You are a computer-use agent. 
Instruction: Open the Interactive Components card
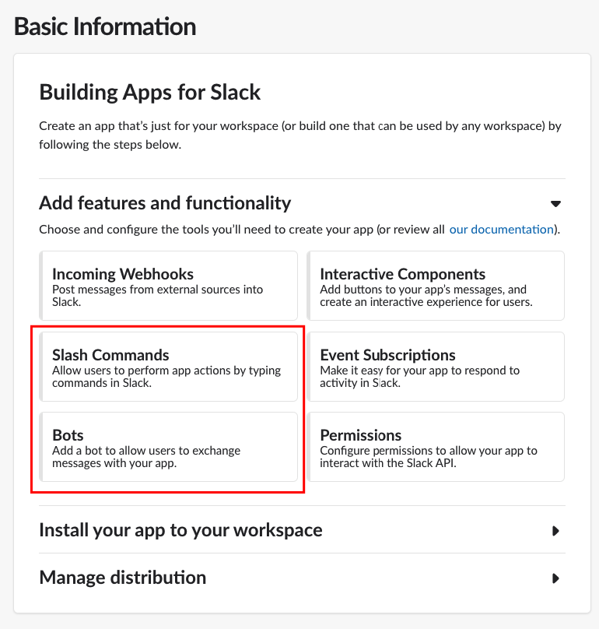pos(436,286)
